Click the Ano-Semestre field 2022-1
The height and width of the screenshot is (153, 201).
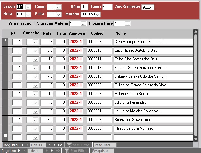[148, 7]
